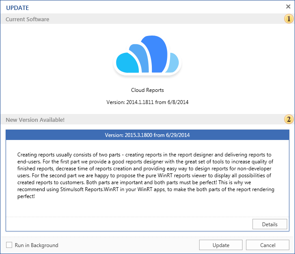The image size is (295, 254).
Task: Click the Run in Background label
Action: pos(36,245)
